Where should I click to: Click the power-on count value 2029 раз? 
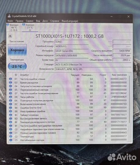(x=122, y=55)
